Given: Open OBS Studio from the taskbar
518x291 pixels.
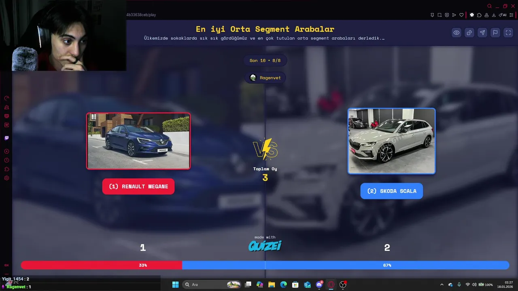Looking at the screenshot, I should 343,285.
